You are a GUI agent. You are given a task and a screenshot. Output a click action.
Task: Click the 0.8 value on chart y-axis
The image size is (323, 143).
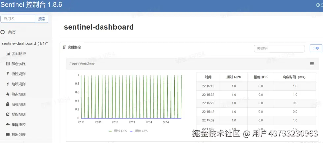coord(77,84)
